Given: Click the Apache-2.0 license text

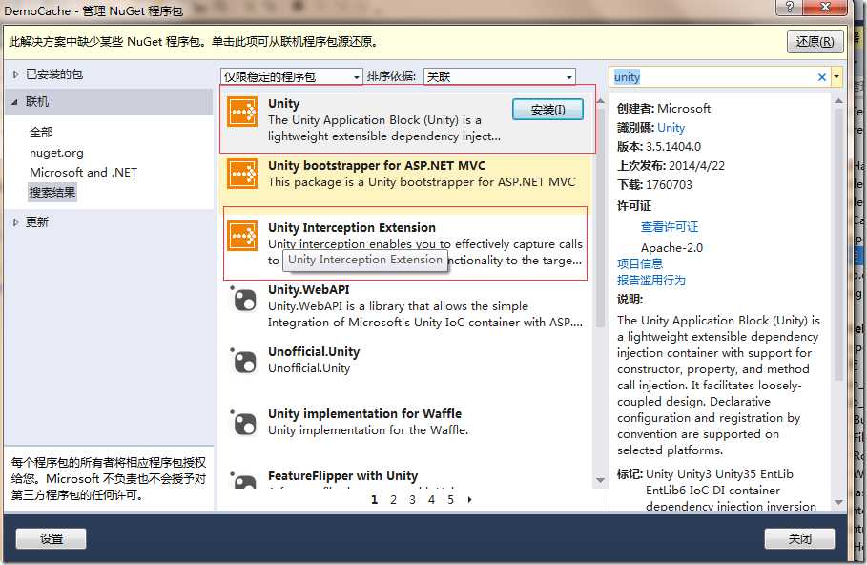Looking at the screenshot, I should [671, 248].
